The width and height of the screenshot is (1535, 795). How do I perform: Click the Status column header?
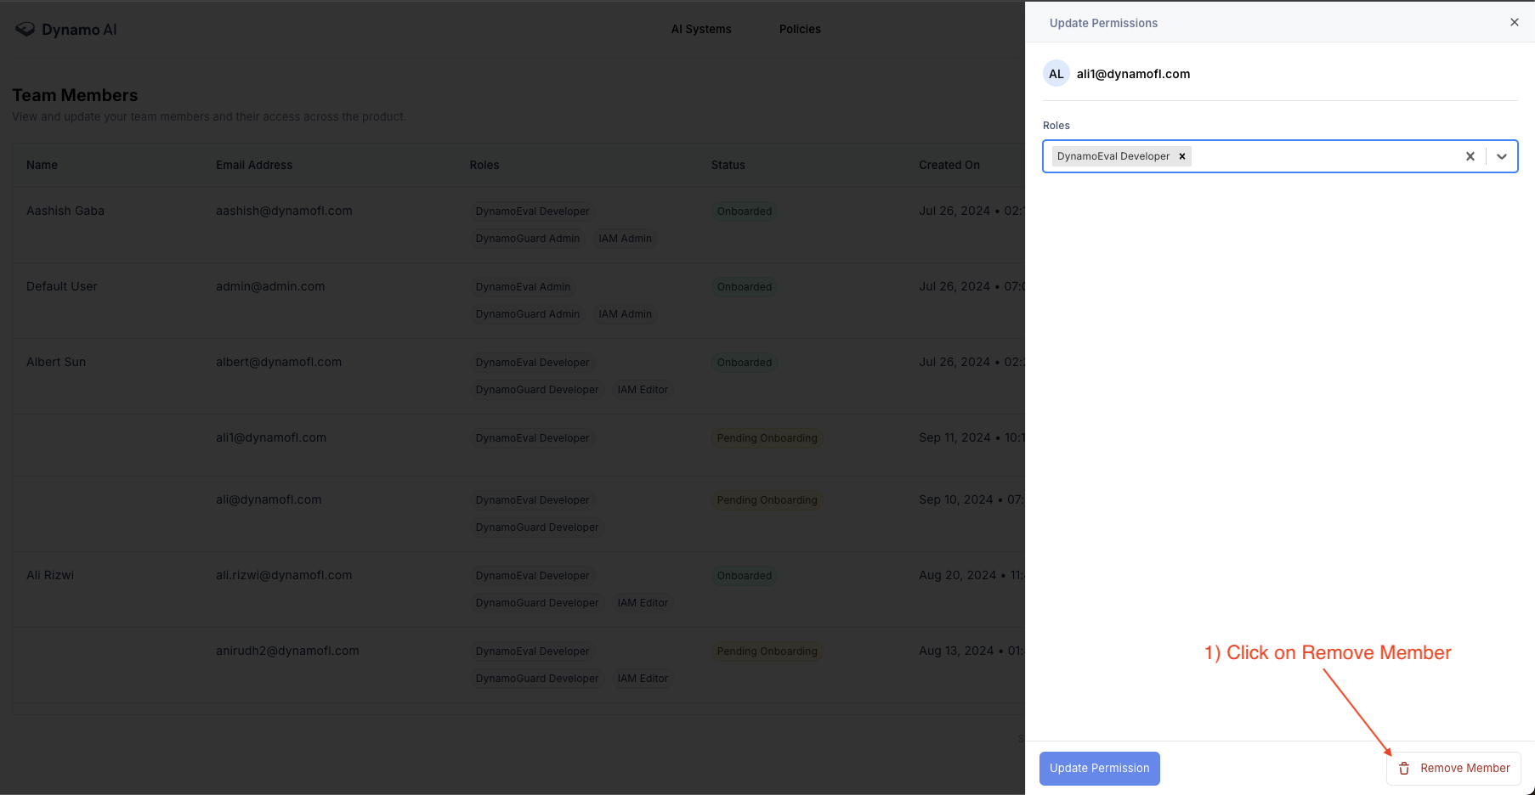728,165
